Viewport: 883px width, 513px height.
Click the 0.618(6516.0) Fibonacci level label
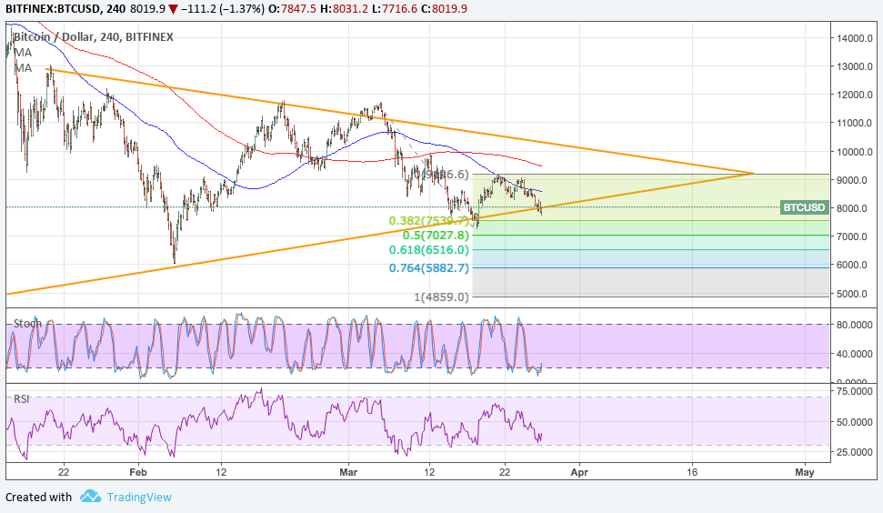click(428, 250)
